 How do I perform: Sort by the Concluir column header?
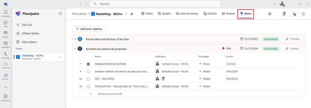(x=230, y=56)
